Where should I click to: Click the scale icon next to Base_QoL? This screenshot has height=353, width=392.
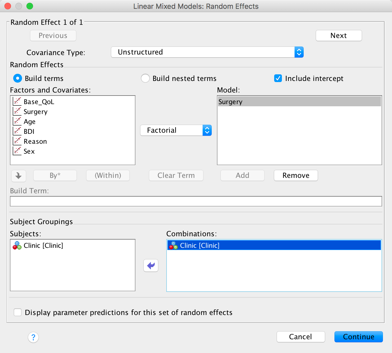(x=17, y=102)
